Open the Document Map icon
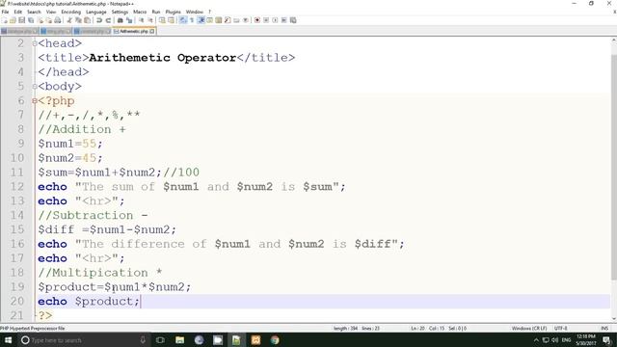 (219, 20)
